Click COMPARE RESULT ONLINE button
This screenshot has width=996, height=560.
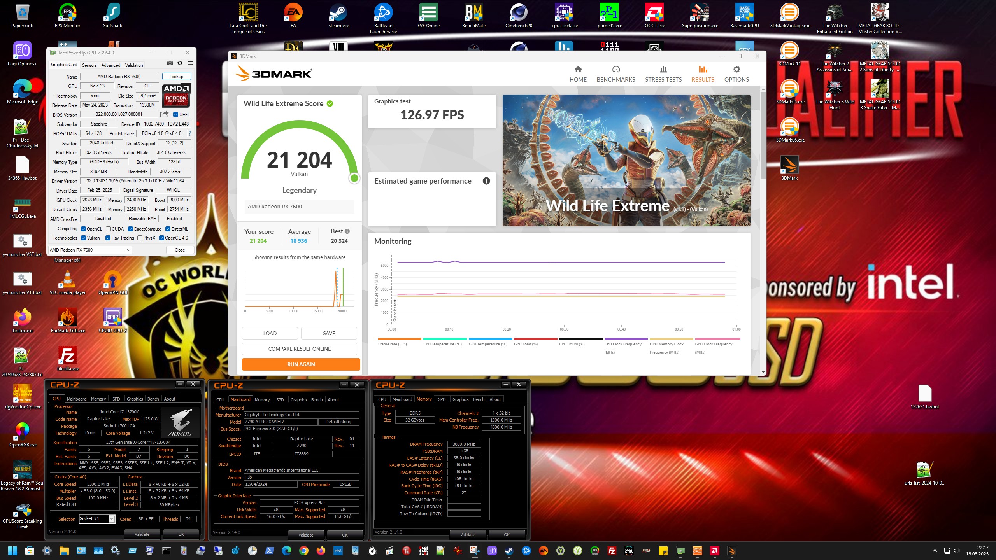coord(300,349)
